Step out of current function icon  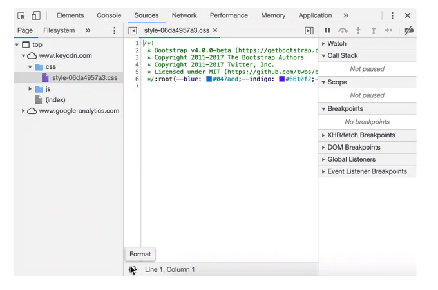374,30
